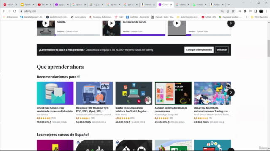This screenshot has height=151, width=270.
Task: Open the Fickrr bookmark
Action: pyautogui.click(x=119, y=17)
